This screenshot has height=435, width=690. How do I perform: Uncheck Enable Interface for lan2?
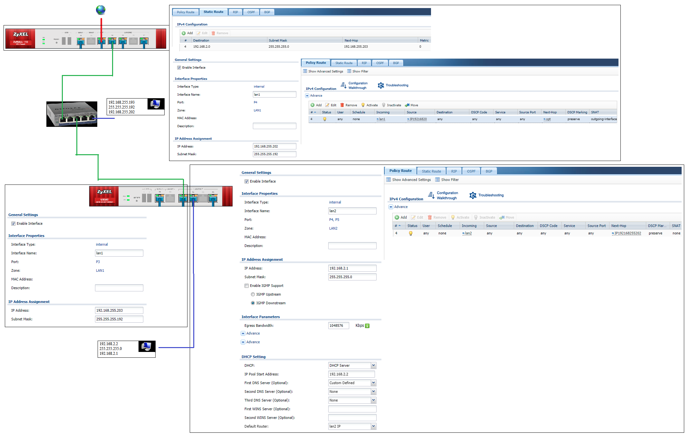(x=246, y=181)
